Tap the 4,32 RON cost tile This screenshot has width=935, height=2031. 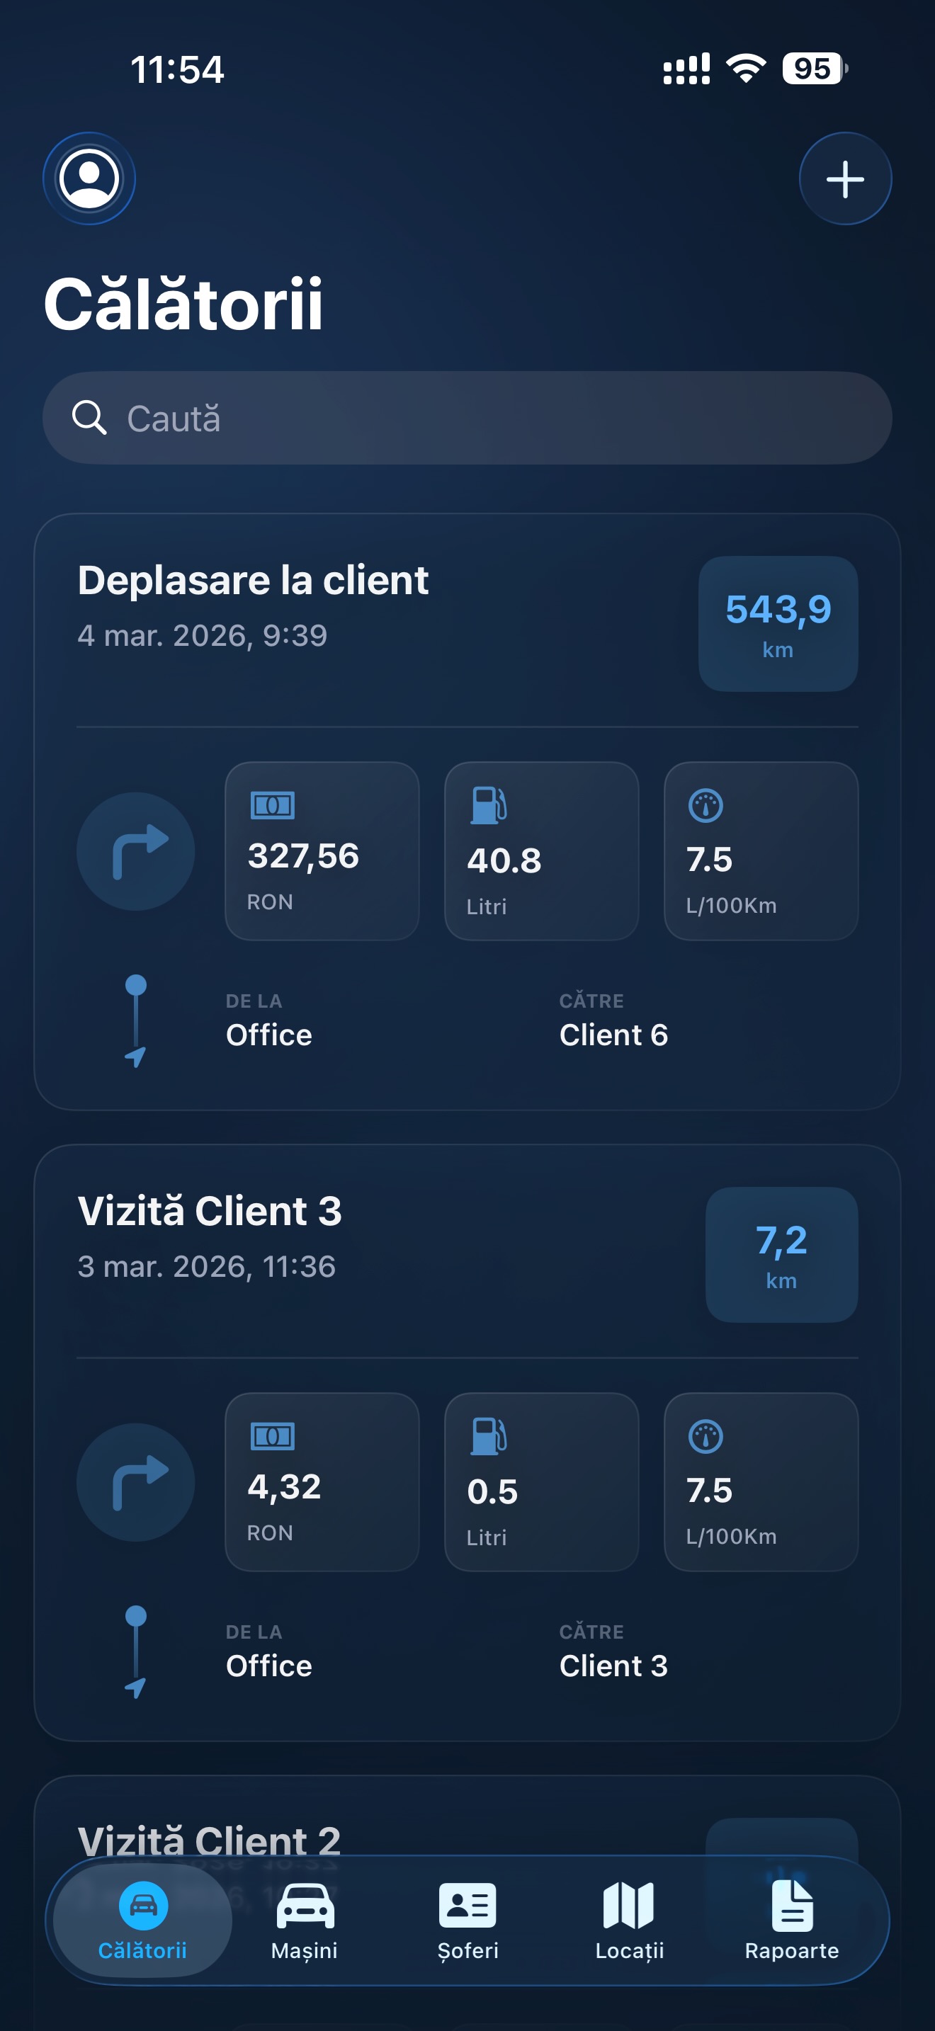click(x=322, y=1482)
